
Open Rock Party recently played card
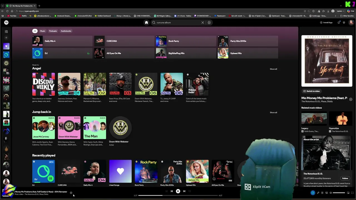pyautogui.click(x=146, y=171)
